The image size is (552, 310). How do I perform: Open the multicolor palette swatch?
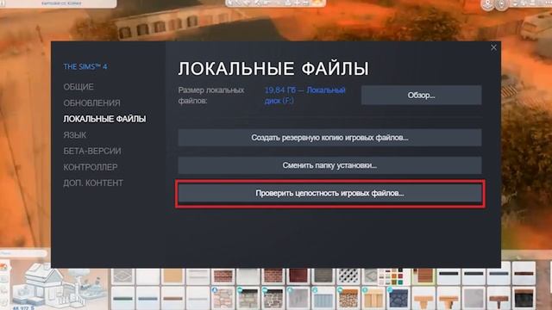394,277
